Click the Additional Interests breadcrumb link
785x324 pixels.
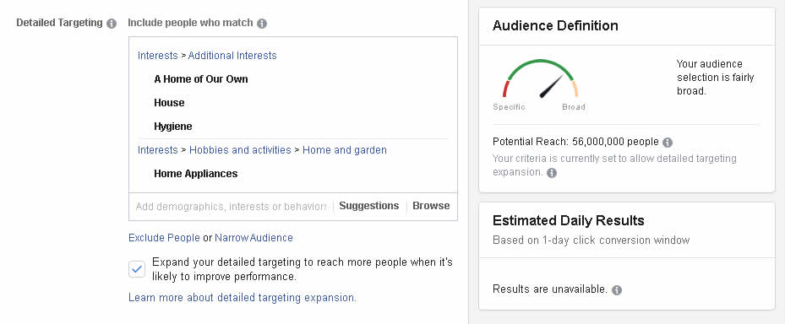pos(232,56)
